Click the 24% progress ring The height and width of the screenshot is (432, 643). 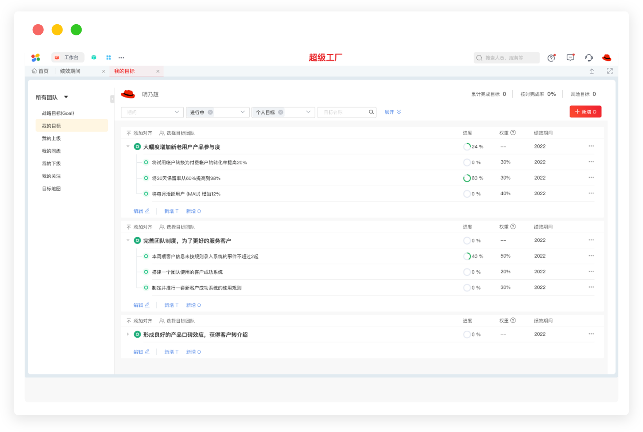click(467, 147)
